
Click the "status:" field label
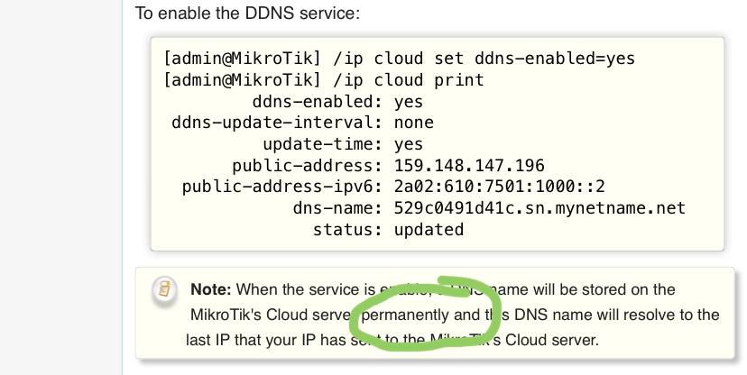pos(347,230)
